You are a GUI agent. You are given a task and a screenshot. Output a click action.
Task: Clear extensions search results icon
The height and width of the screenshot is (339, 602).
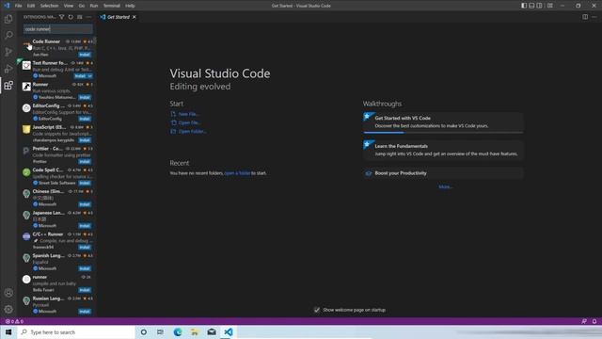pos(80,17)
